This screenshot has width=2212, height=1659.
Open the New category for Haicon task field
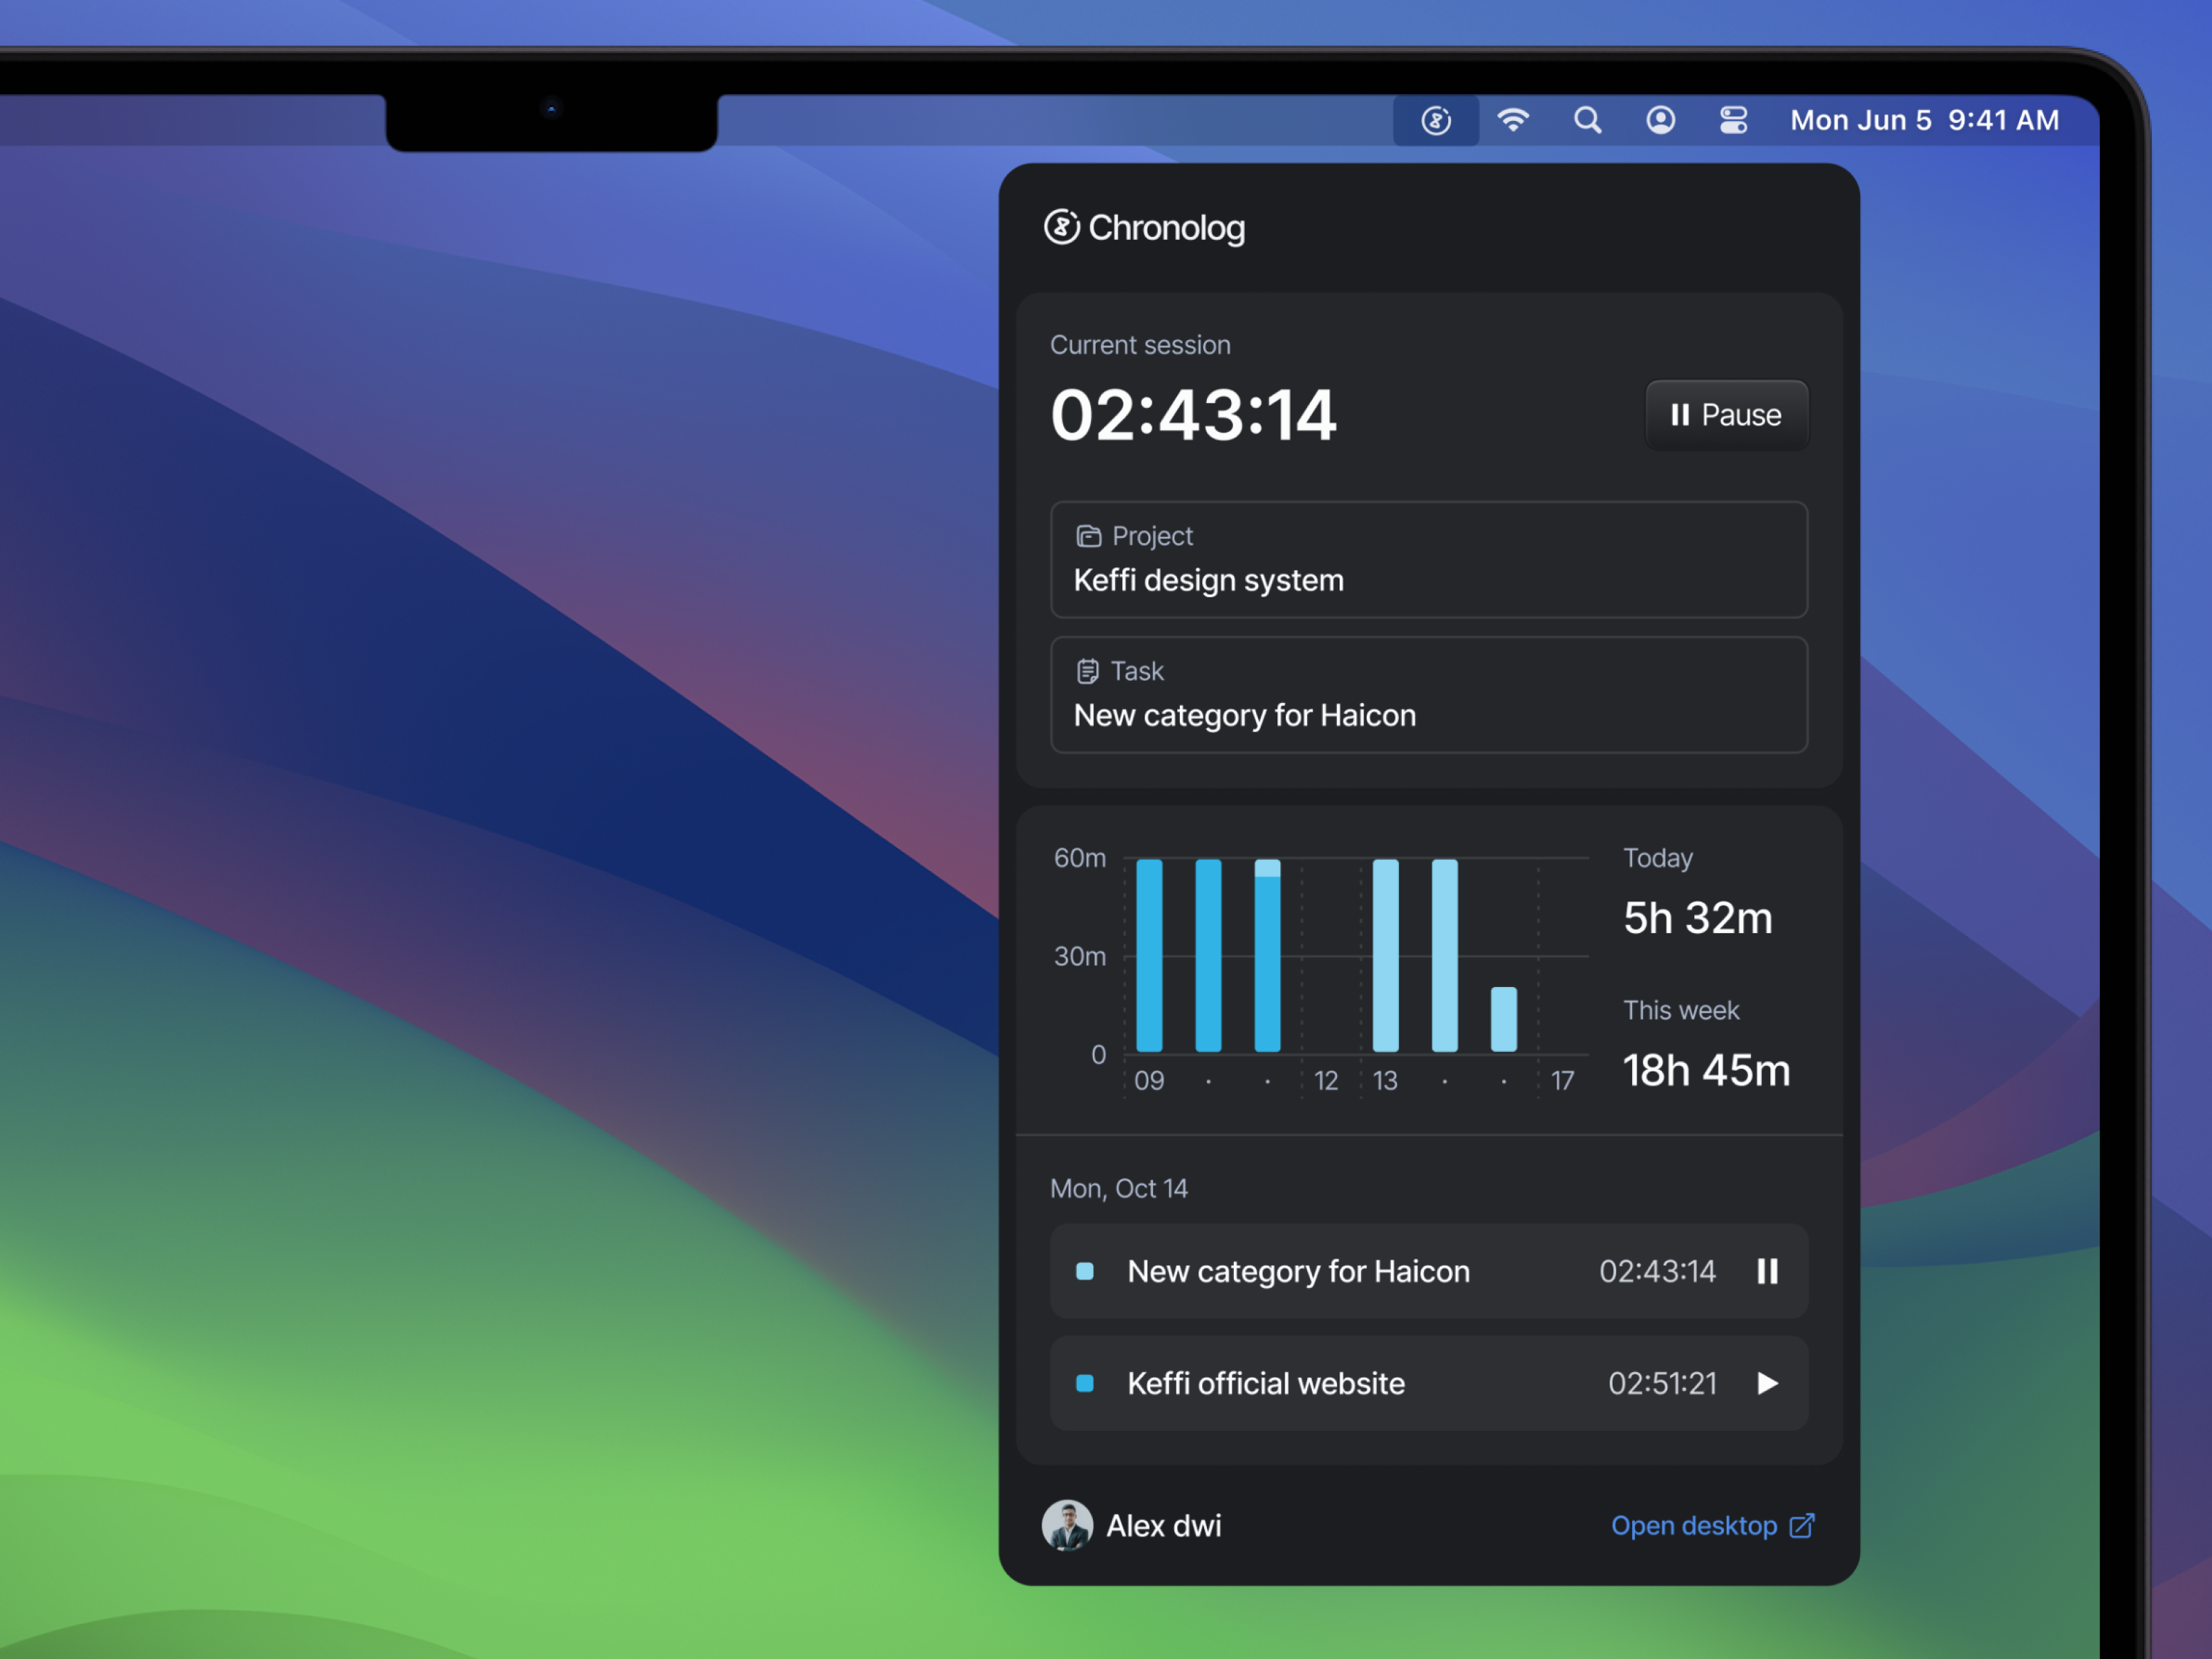click(x=1428, y=695)
